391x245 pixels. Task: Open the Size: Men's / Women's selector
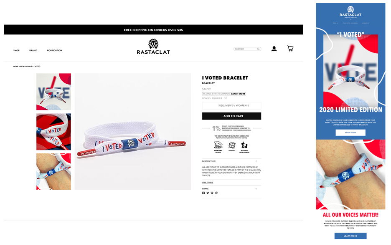point(232,105)
